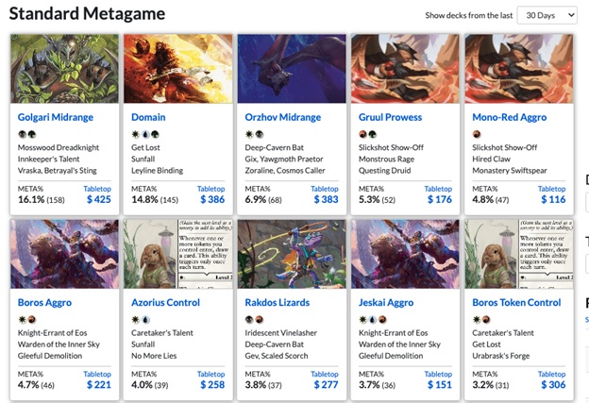Viewport: 589px width, 403px height.
Task: Click the red mana symbol on Boros Token Control
Action: (x=483, y=319)
